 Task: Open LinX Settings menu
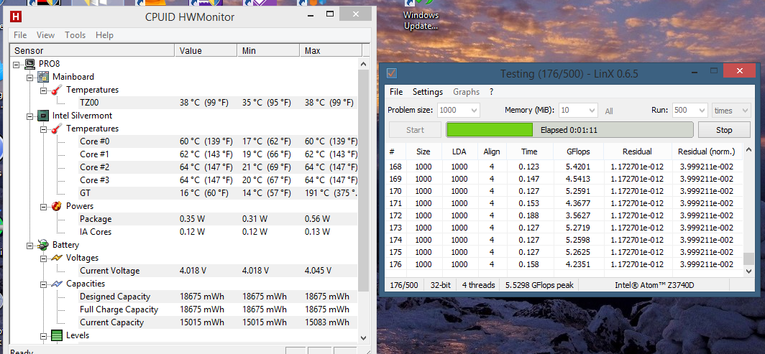tap(427, 91)
